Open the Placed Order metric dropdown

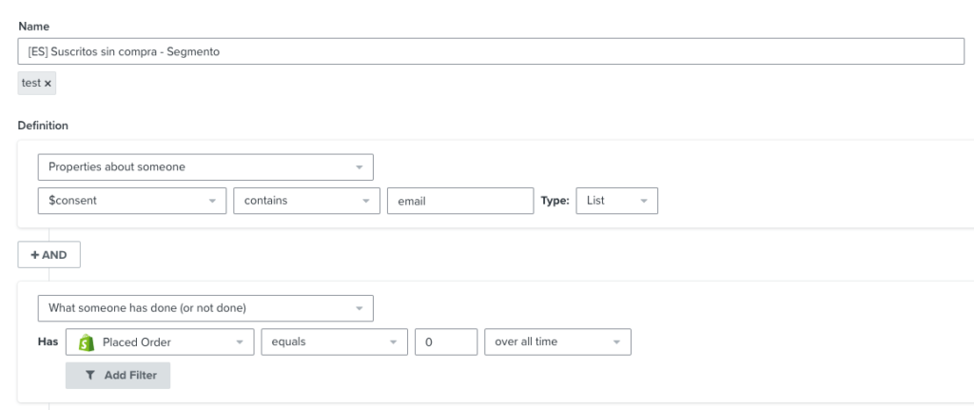(160, 342)
